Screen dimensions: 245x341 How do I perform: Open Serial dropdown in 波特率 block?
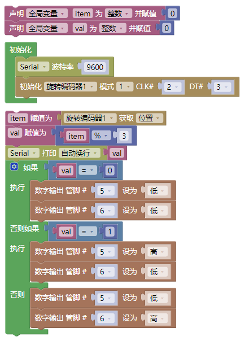point(33,67)
